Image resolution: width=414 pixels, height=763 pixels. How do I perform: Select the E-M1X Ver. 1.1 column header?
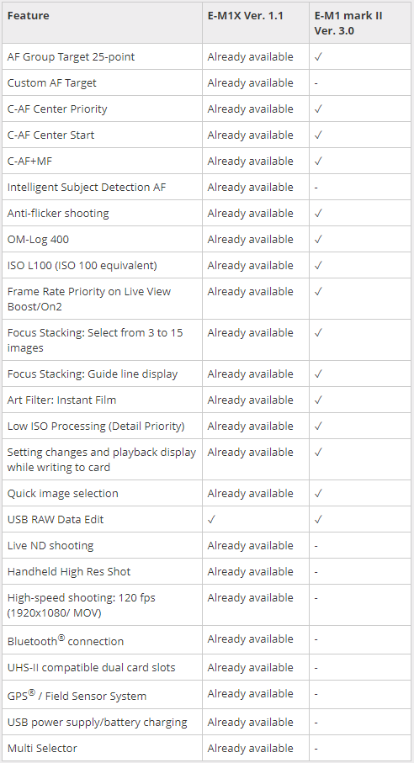(x=256, y=23)
